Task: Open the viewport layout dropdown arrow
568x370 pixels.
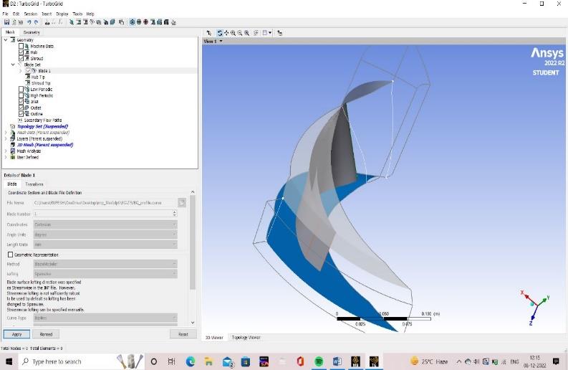Action: click(x=270, y=33)
